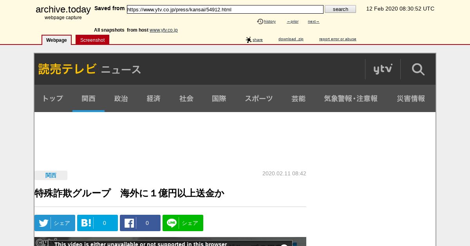Share article via Twitter button
Screen dimensions: 470x246
point(55,223)
